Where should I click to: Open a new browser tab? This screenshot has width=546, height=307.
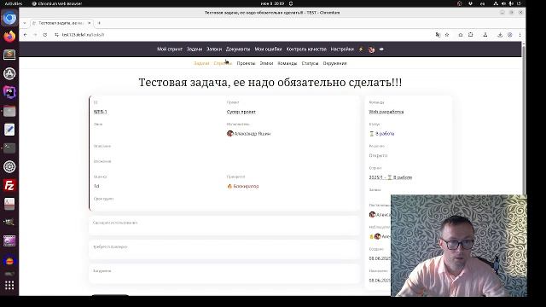99,23
